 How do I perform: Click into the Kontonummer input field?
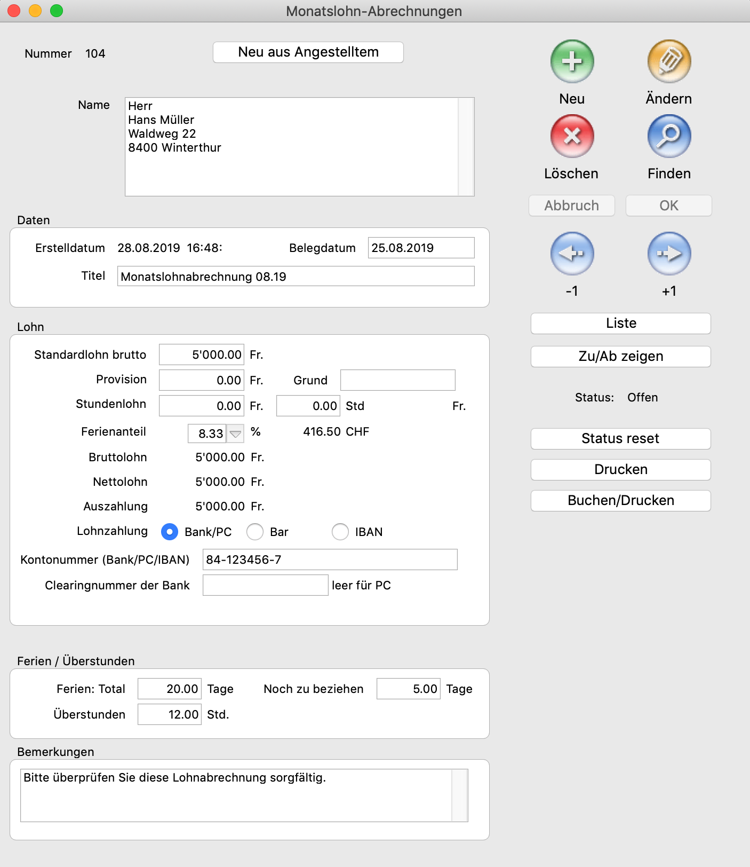coord(330,559)
